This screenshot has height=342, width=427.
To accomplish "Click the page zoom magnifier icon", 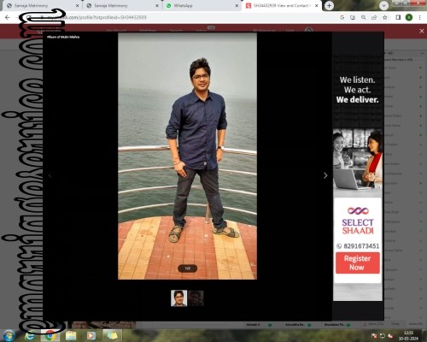I will [x=364, y=17].
